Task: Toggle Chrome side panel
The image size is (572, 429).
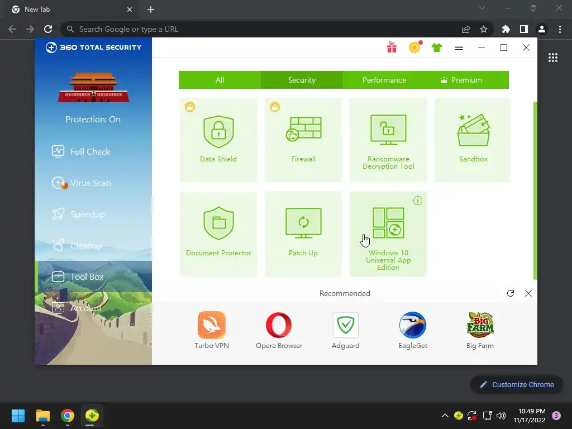Action: click(x=524, y=29)
